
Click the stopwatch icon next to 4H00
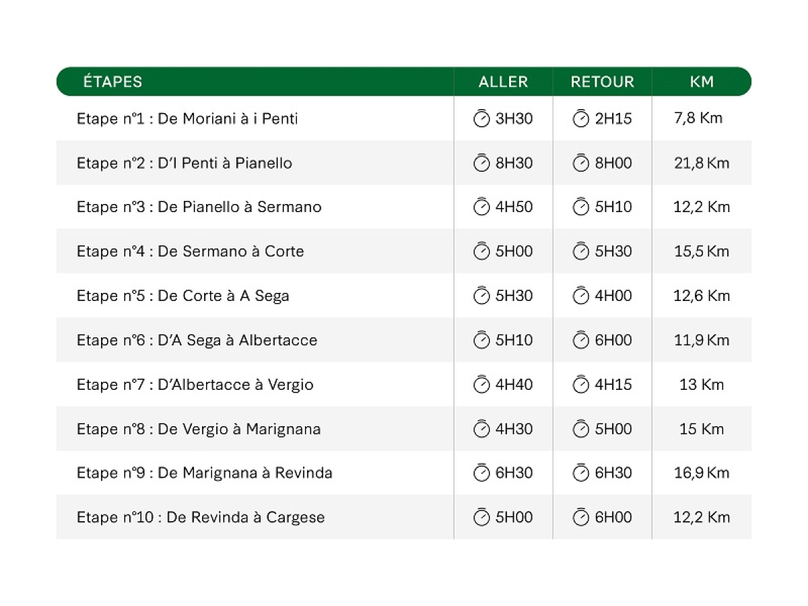pyautogui.click(x=580, y=296)
